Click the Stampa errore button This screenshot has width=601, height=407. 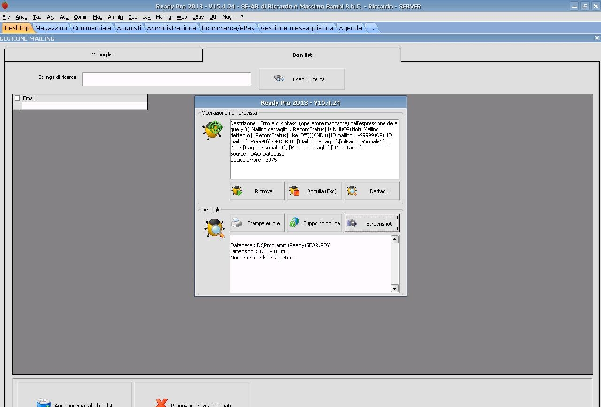[257, 223]
